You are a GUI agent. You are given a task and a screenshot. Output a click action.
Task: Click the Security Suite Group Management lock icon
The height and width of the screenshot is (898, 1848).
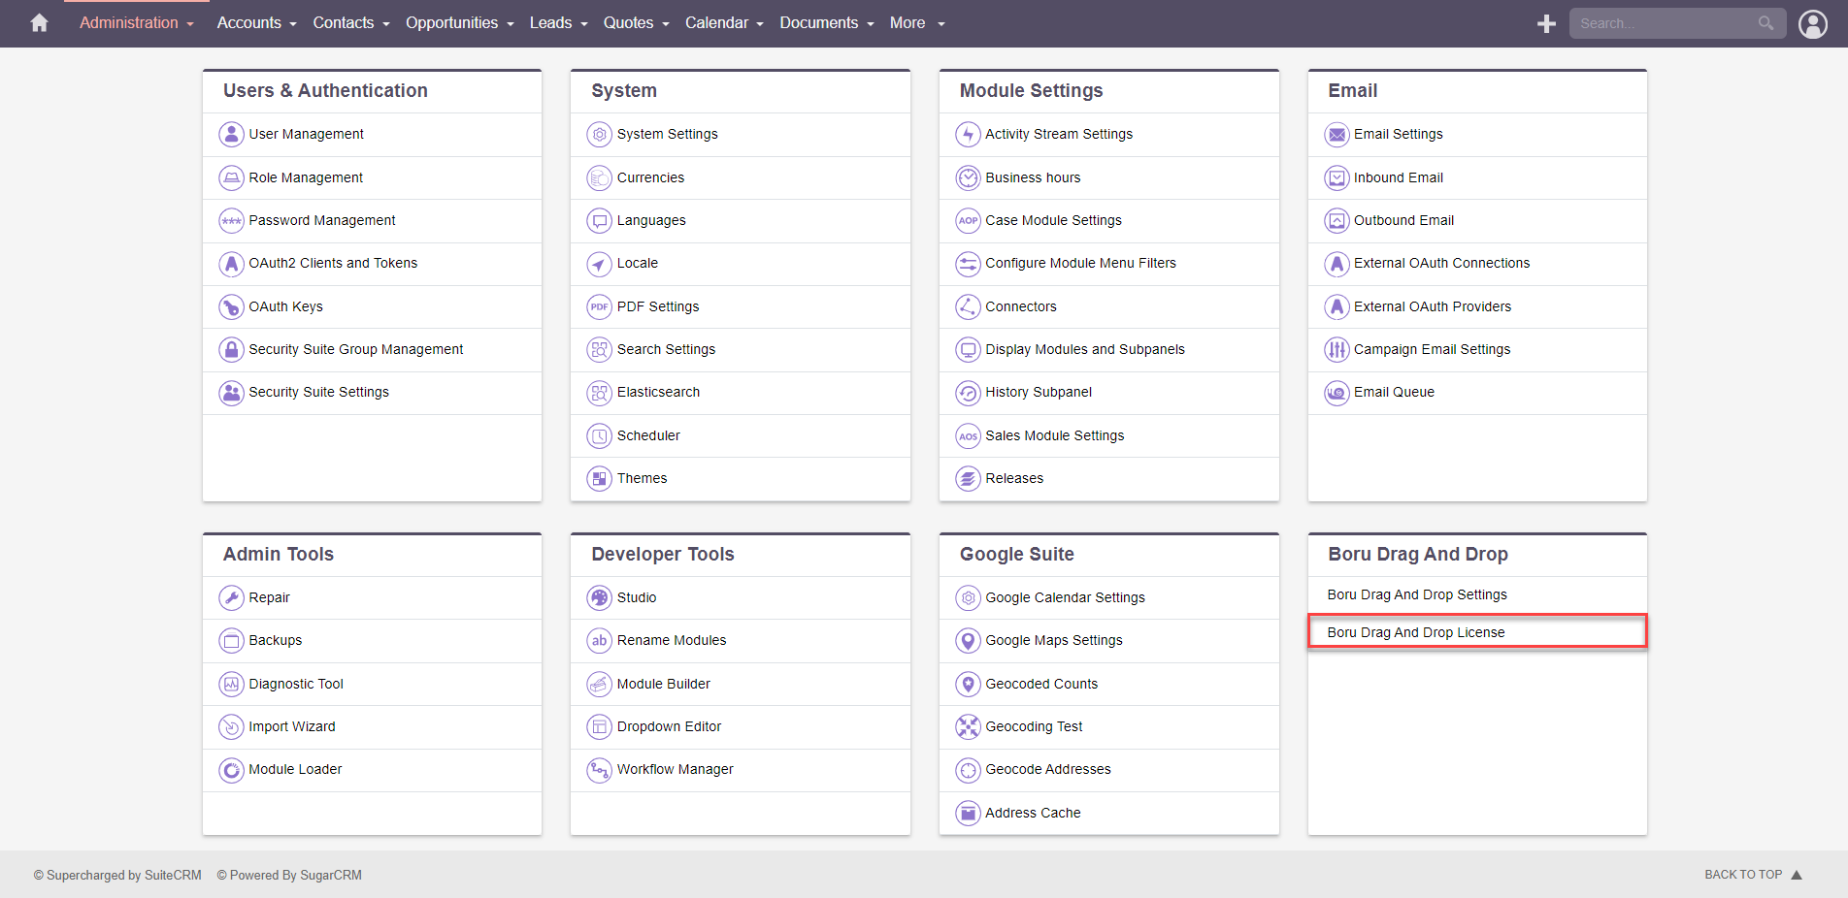click(231, 349)
